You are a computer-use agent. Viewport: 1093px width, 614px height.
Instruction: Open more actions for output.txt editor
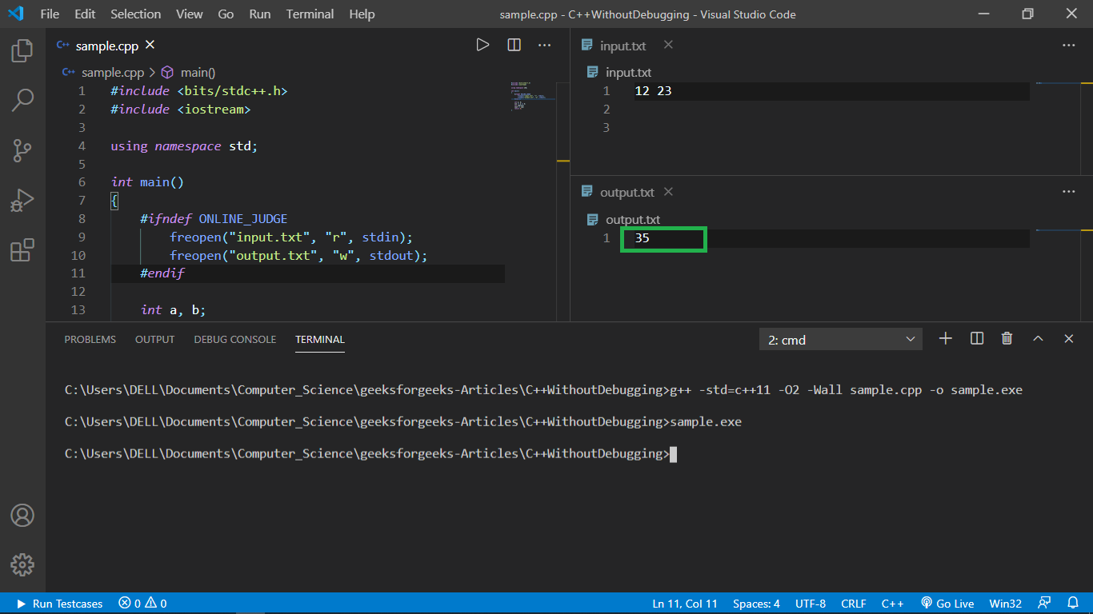coord(1068,192)
